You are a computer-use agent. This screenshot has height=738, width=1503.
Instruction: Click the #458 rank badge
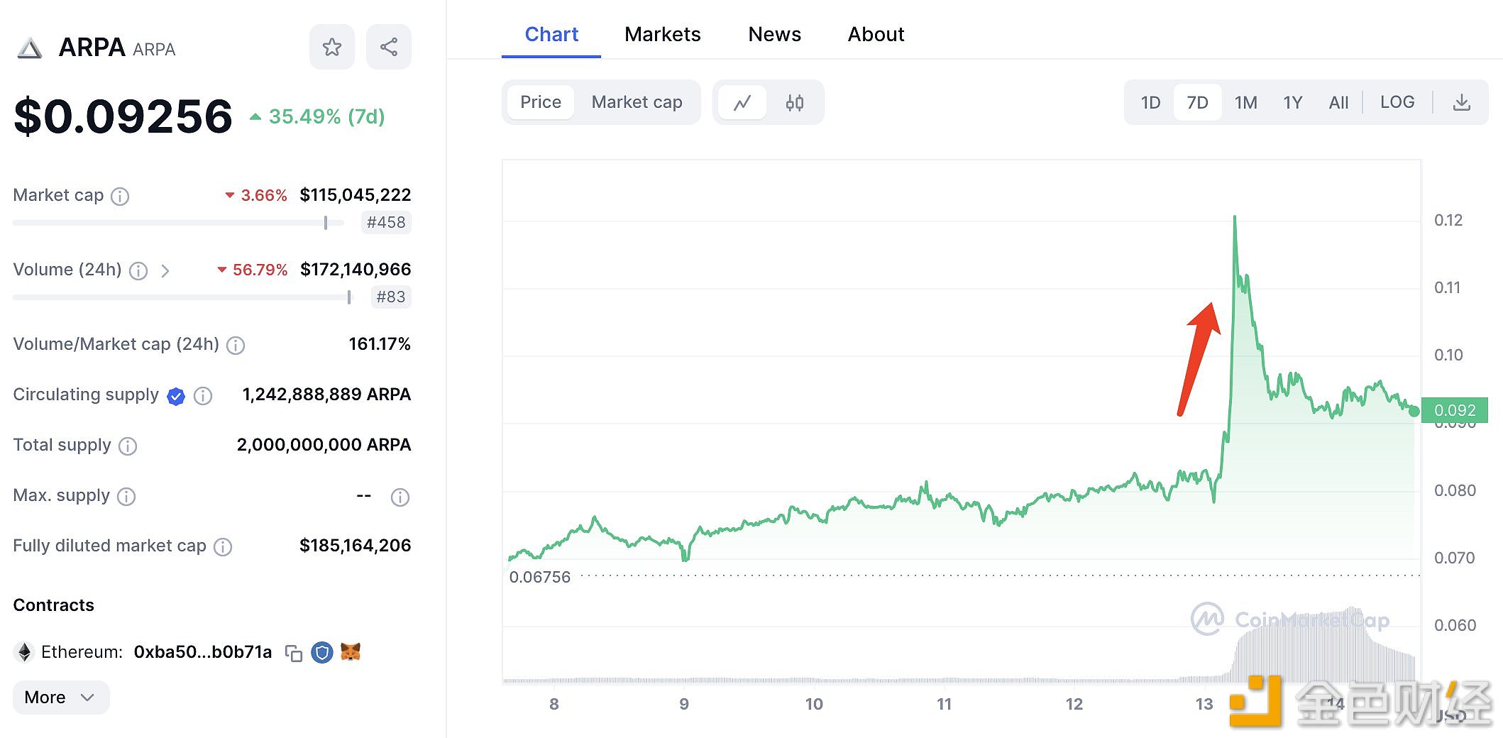click(386, 223)
